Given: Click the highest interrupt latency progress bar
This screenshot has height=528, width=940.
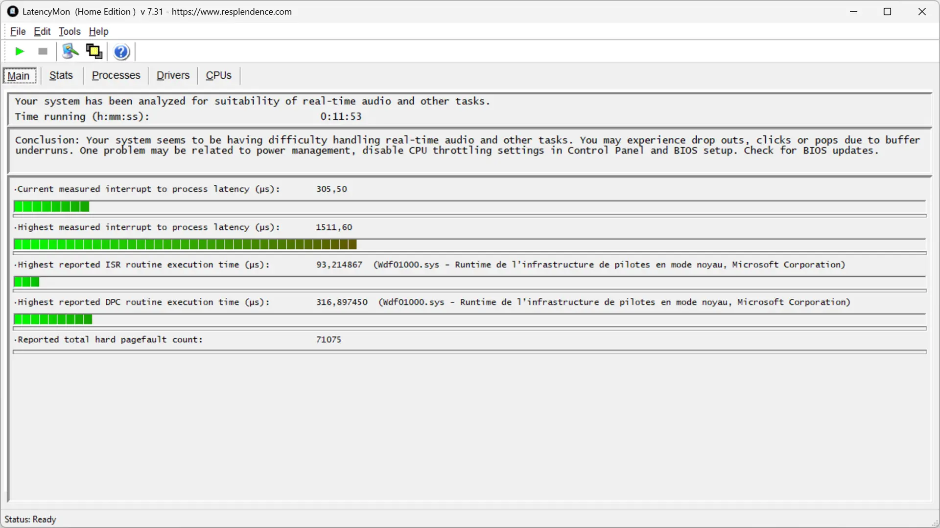Looking at the screenshot, I should (470, 244).
